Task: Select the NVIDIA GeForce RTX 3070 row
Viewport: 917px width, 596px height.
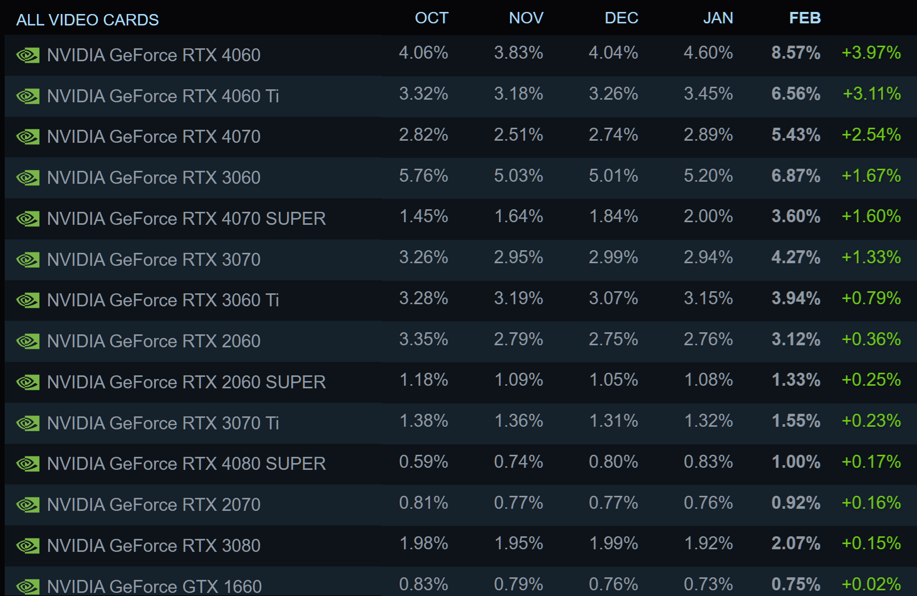Action: click(154, 260)
